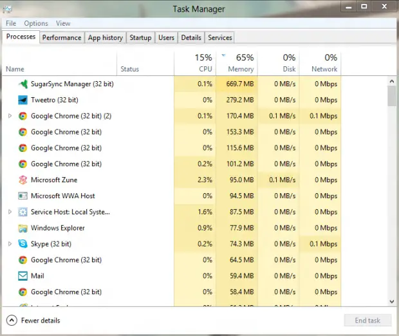The image size is (399, 336).
Task: Close the Task Manager window
Action: (x=384, y=6)
